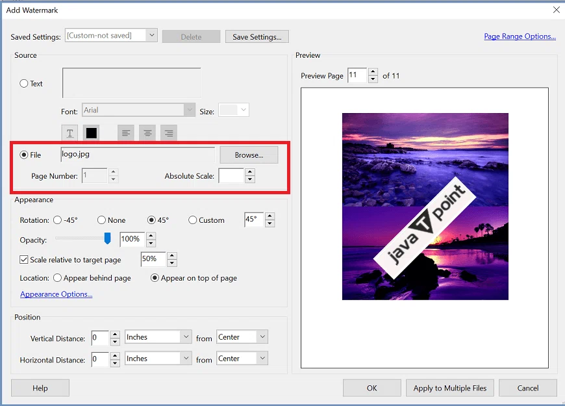Select Appear behind page location
The width and height of the screenshot is (565, 406).
click(57, 278)
